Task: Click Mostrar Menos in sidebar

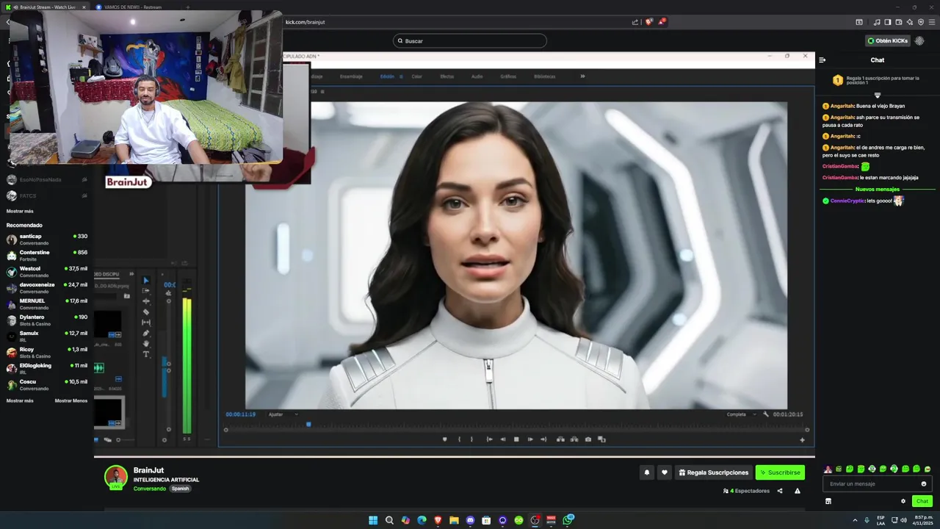Action: [71, 400]
